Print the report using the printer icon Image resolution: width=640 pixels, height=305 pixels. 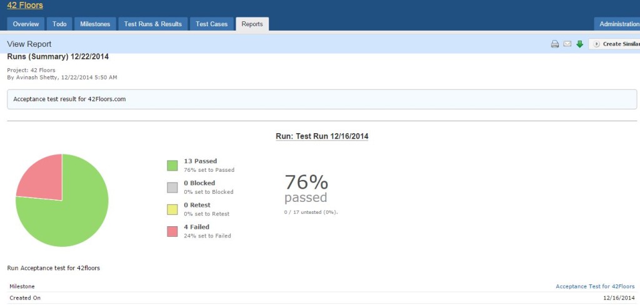click(554, 44)
